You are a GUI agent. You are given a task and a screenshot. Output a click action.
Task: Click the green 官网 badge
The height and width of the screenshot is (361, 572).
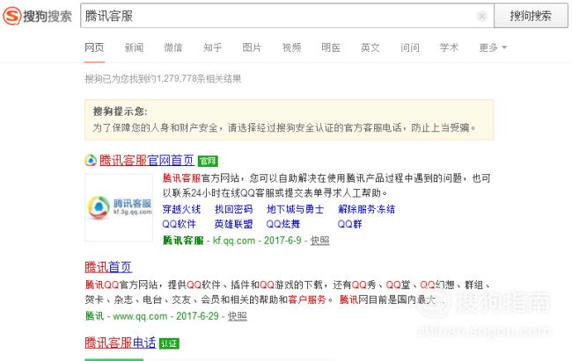click(208, 161)
